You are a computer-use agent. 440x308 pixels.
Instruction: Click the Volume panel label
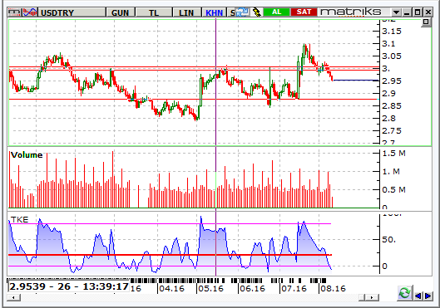(x=27, y=155)
